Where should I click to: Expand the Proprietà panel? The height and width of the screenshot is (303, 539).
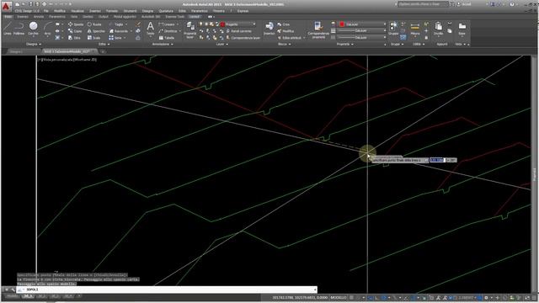point(344,44)
